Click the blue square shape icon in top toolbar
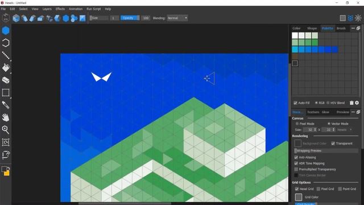Viewport: 364px width, 205px height. pos(82,18)
